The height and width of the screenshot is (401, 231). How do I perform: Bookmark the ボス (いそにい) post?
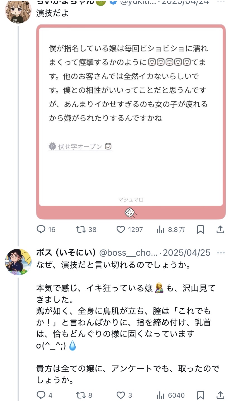tap(201, 395)
